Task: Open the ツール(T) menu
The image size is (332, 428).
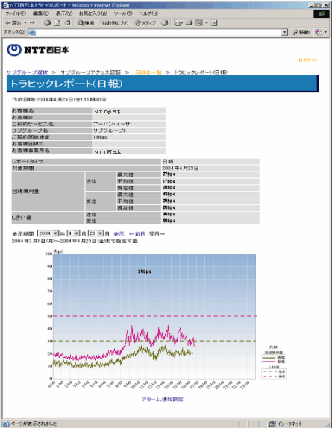Action: click(123, 13)
